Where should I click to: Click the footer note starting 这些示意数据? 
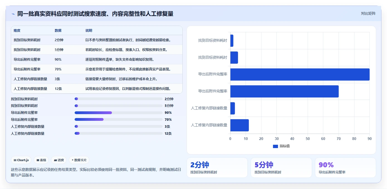(x=96, y=172)
